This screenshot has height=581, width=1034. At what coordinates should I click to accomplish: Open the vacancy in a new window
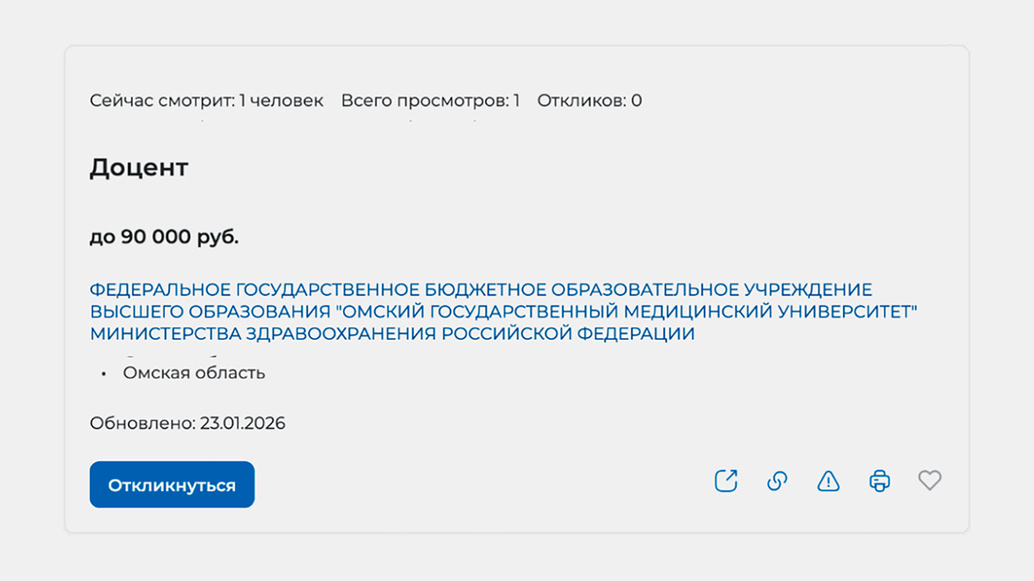(x=726, y=481)
